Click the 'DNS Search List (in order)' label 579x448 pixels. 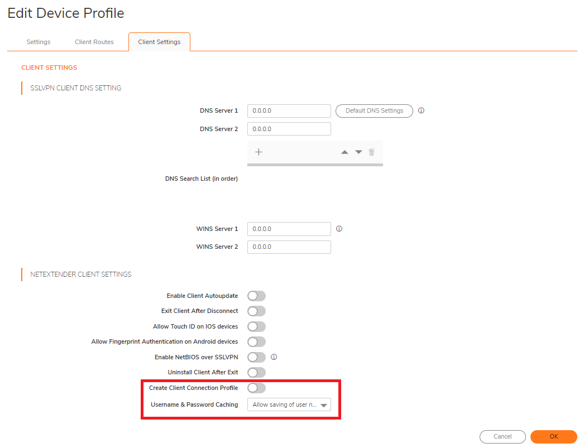coord(201,179)
